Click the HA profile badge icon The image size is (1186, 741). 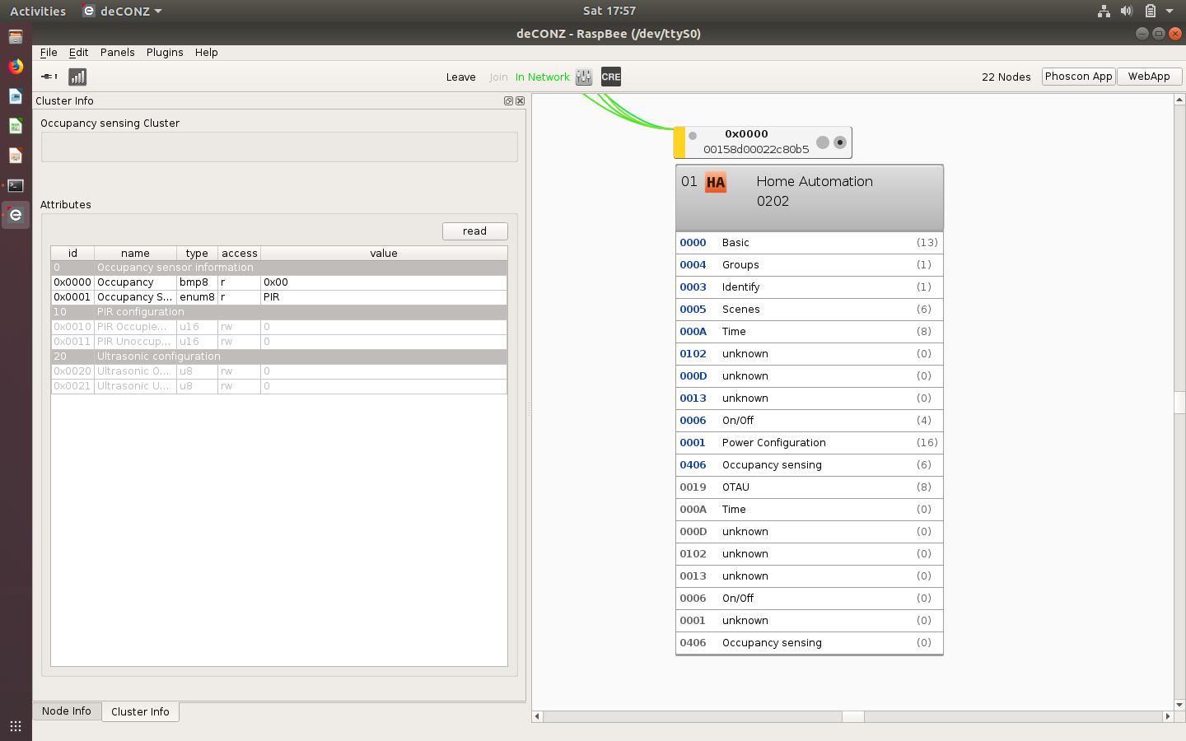[716, 183]
